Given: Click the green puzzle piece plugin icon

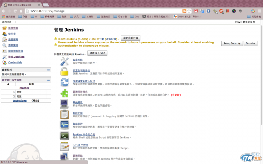Looking at the screenshot, I should pyautogui.click(x=64, y=93).
